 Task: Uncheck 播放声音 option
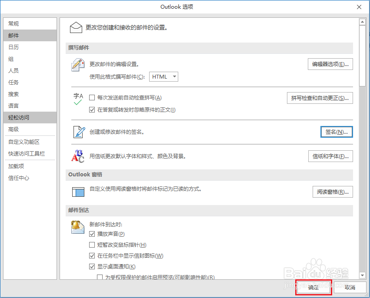[x=92, y=234]
